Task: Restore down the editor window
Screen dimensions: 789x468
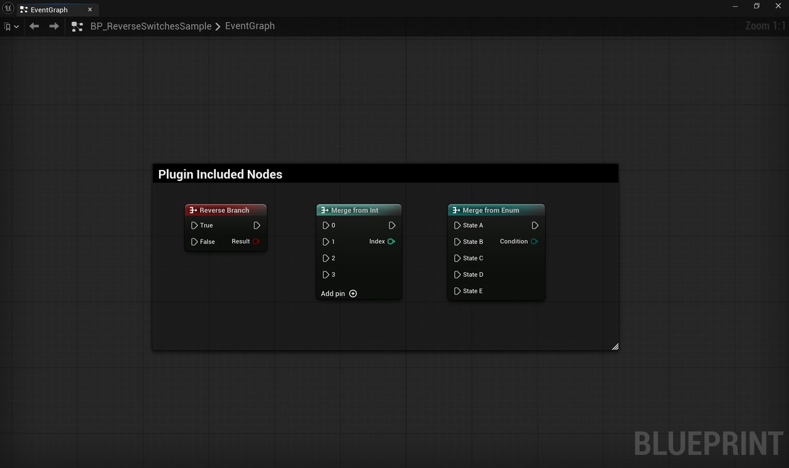Action: point(757,6)
